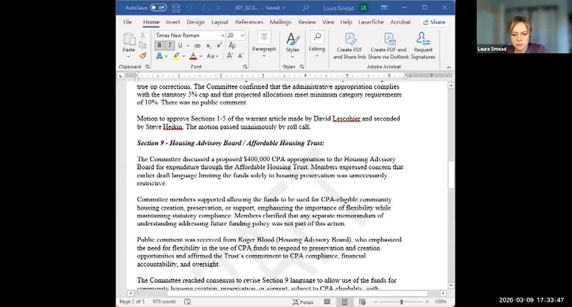Apply strikethrough to selected text

click(x=197, y=46)
